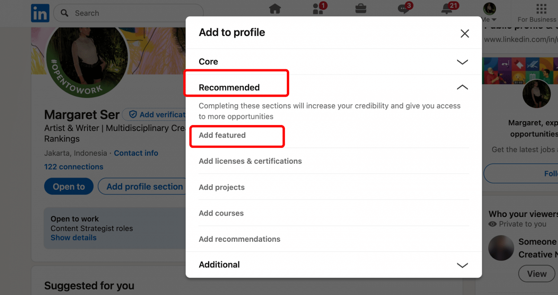Focus the LinkedIn Search field
The image size is (558, 295).
tap(129, 13)
